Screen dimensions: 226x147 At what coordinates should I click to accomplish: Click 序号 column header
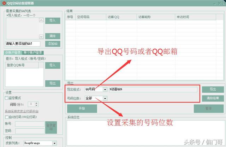click(70, 17)
